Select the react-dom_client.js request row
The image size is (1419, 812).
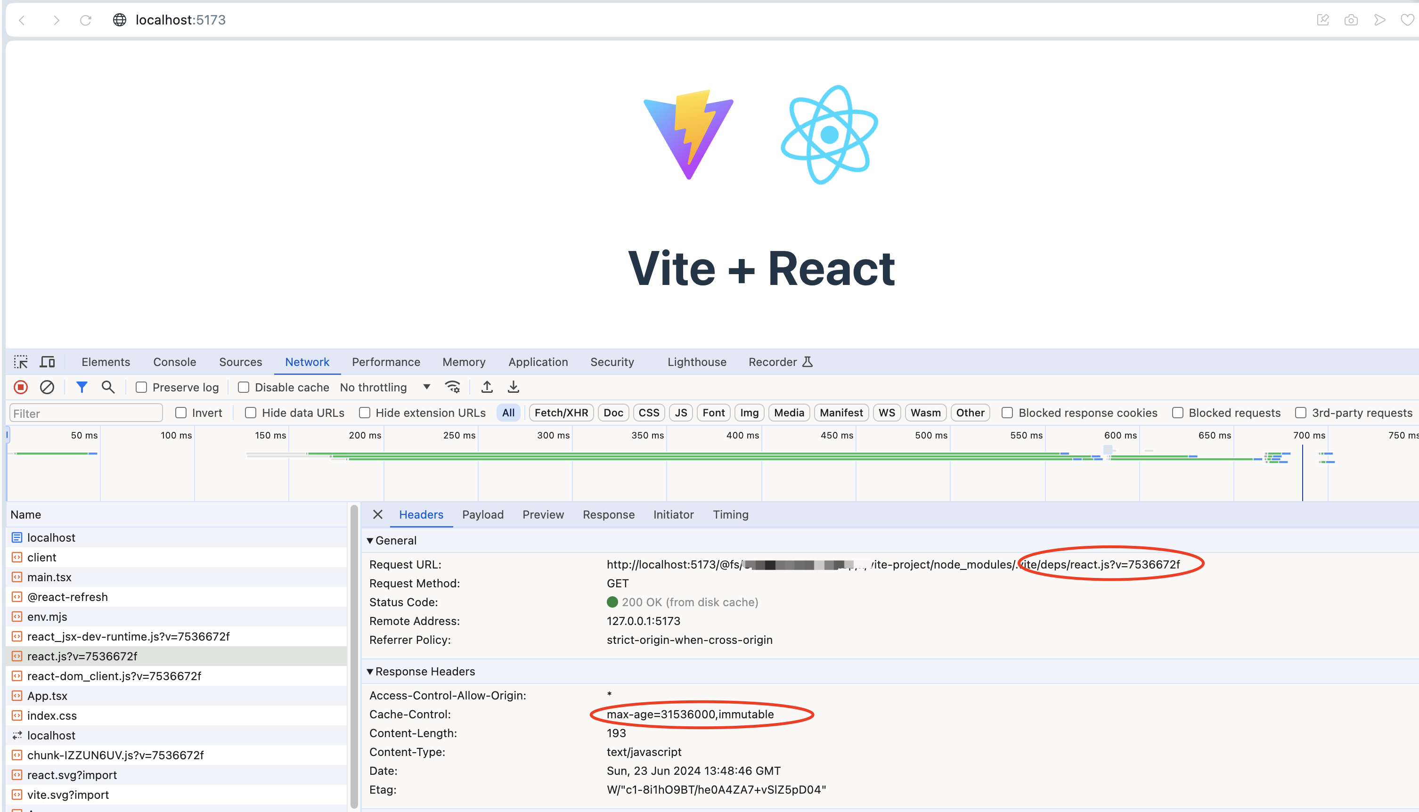click(x=176, y=676)
